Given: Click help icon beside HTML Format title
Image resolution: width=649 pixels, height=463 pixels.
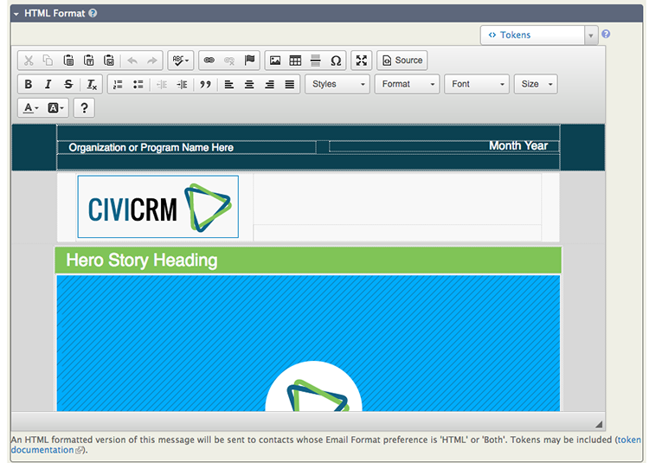Looking at the screenshot, I should [93, 13].
